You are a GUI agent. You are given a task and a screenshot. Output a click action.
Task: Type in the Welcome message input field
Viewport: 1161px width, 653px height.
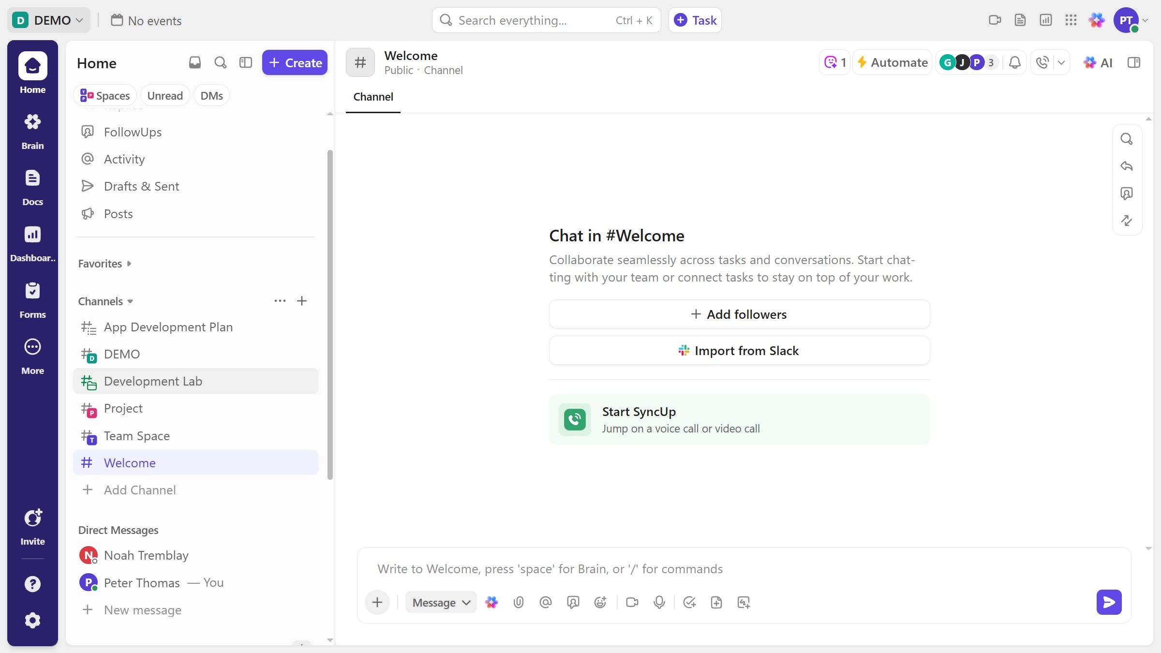click(677, 569)
